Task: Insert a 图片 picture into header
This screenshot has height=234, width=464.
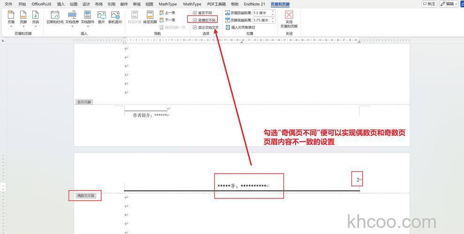Action: pyautogui.click(x=101, y=18)
